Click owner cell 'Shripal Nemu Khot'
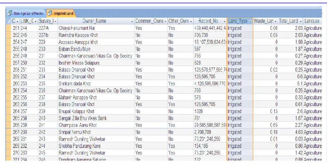 (96, 132)
